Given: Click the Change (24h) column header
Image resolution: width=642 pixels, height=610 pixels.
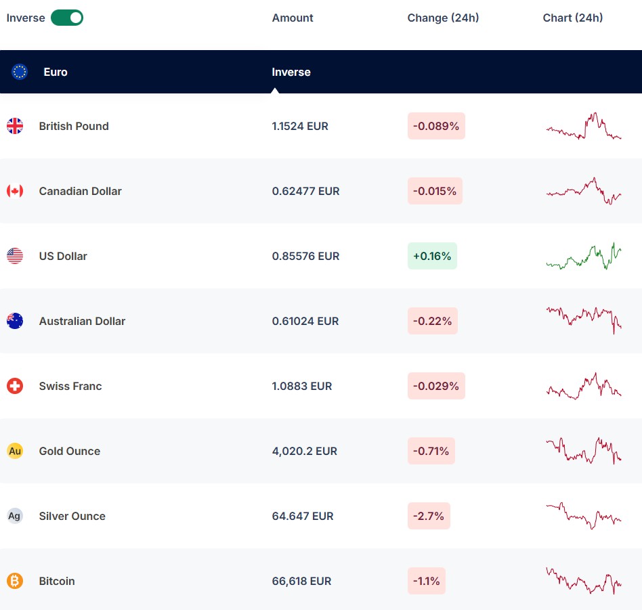Looking at the screenshot, I should pos(443,18).
